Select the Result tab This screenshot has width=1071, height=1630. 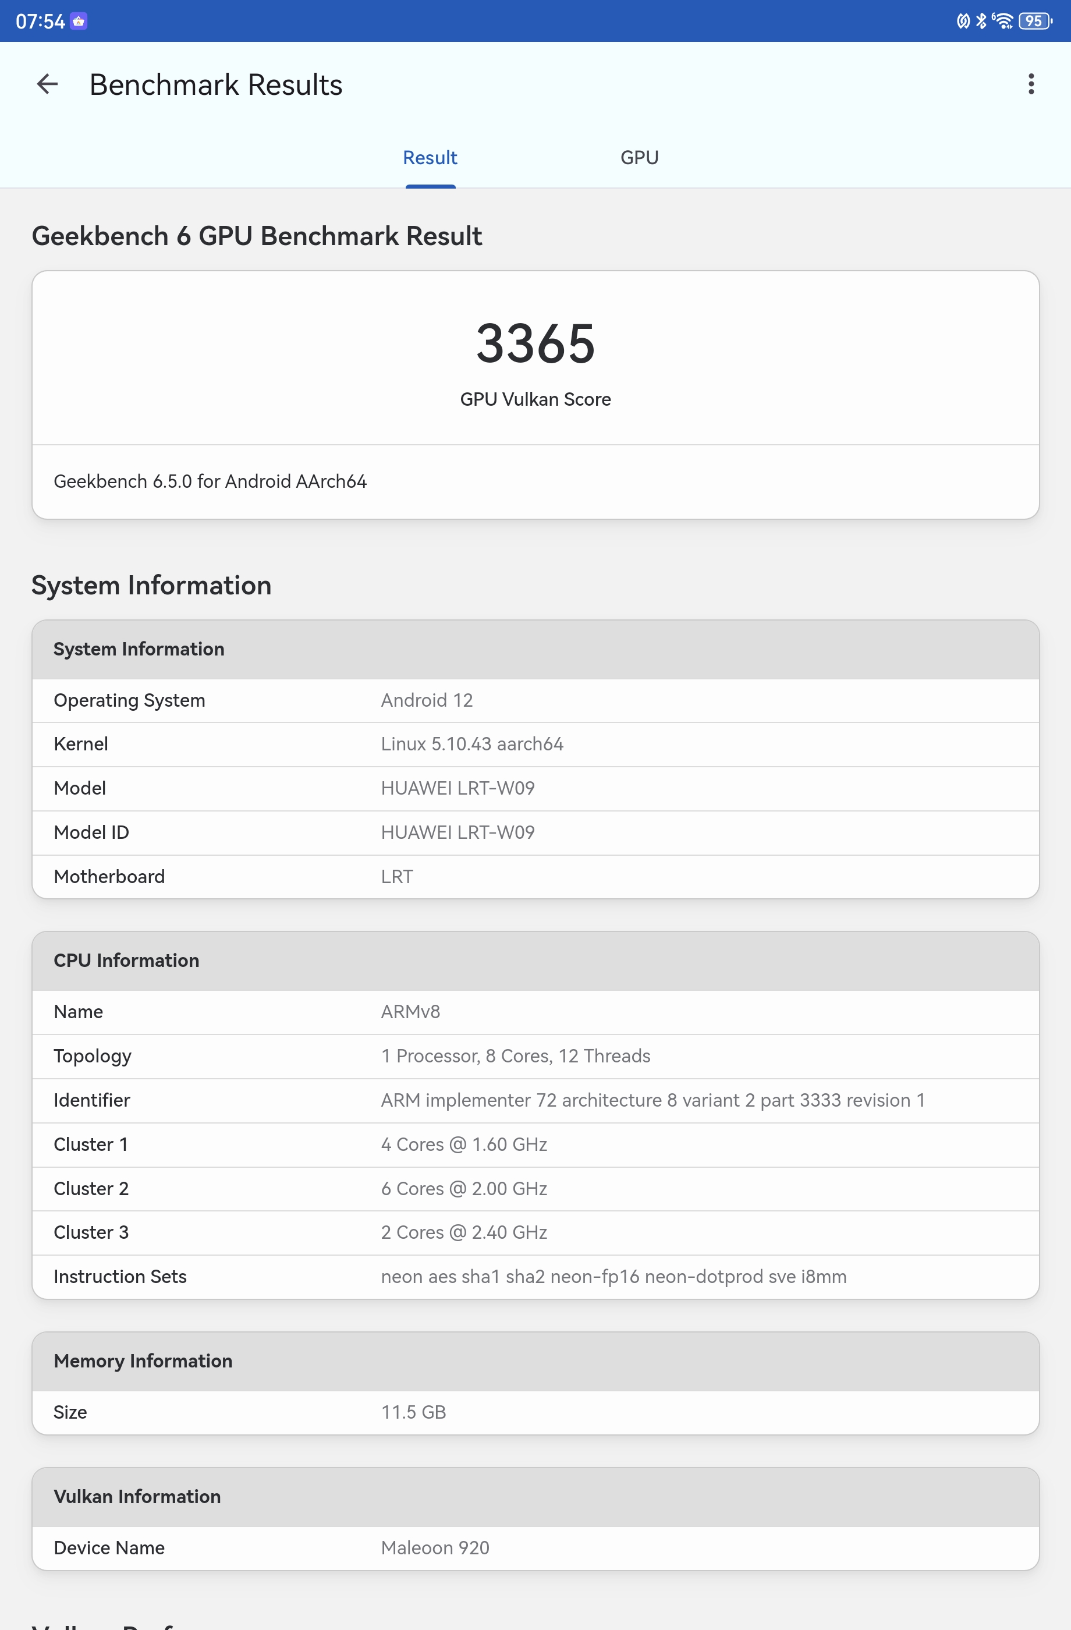430,158
